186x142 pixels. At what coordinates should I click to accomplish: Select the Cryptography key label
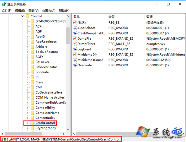click(46, 128)
